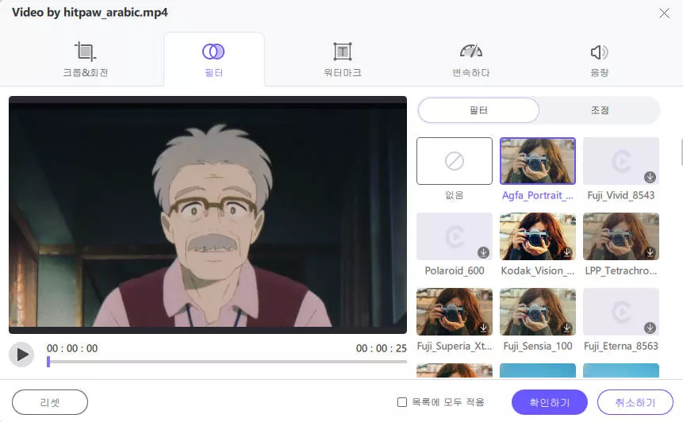Screen dimensions: 683x422
Task: Cancel with the 취소하기 button
Action: pos(635,402)
